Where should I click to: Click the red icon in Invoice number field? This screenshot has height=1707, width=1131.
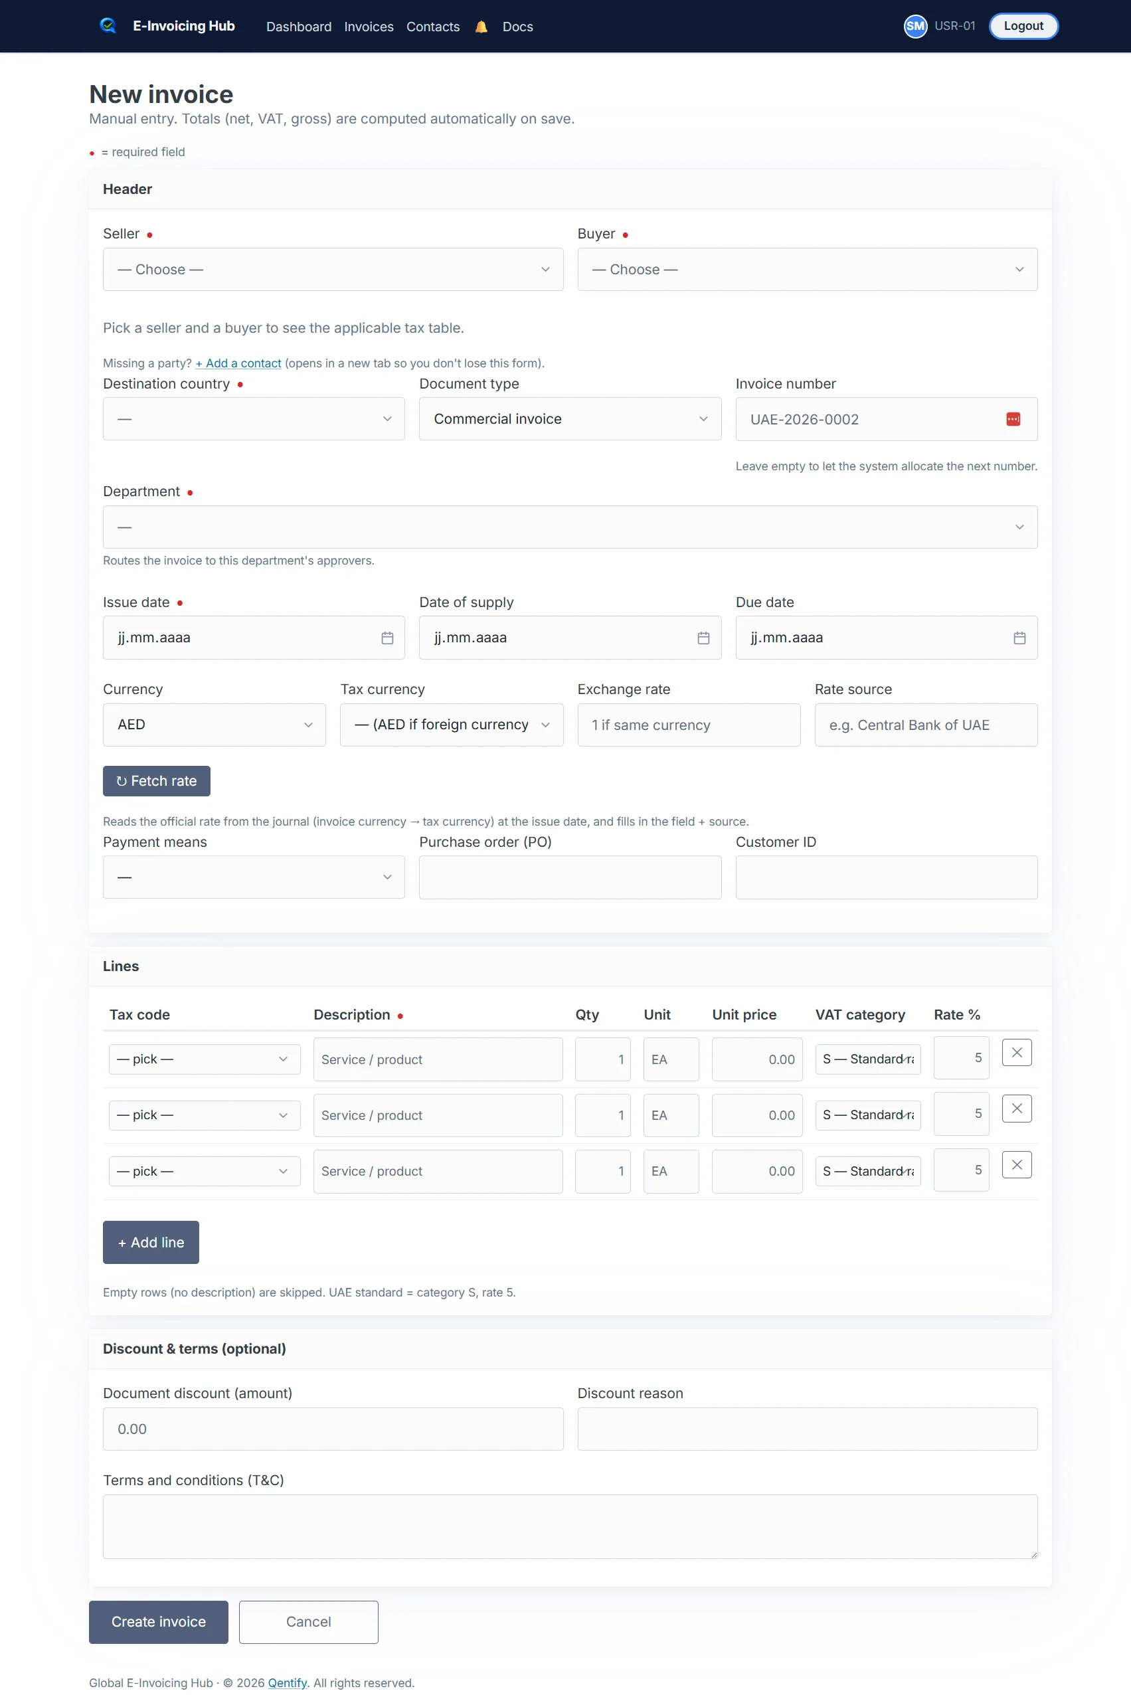1013,419
